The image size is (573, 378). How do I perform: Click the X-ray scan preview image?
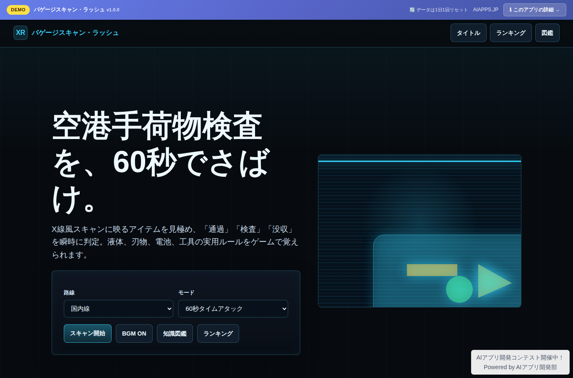tap(419, 231)
